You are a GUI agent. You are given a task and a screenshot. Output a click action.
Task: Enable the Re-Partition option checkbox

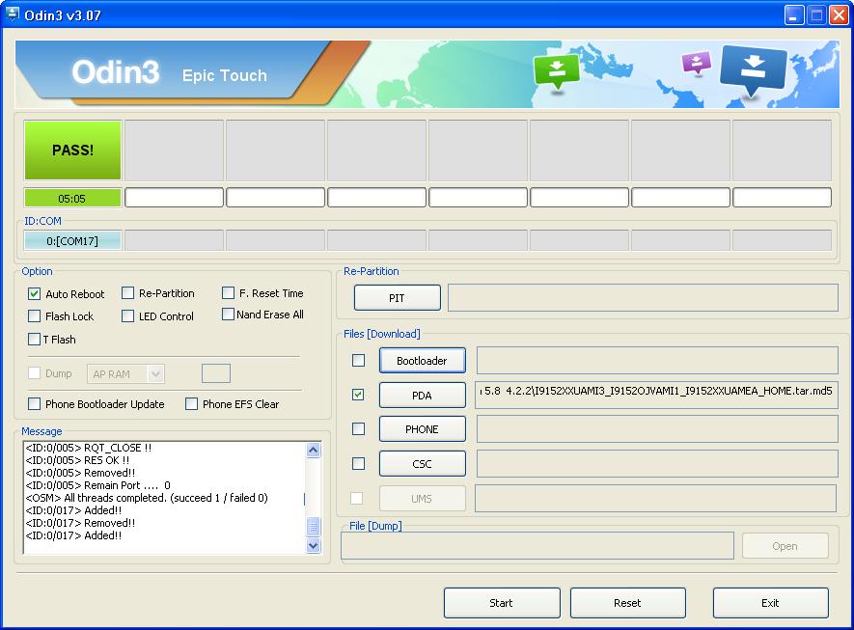(128, 293)
